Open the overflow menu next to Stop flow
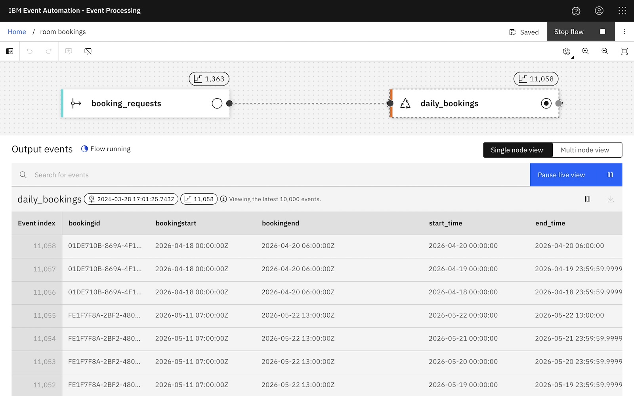The width and height of the screenshot is (634, 396). [624, 32]
